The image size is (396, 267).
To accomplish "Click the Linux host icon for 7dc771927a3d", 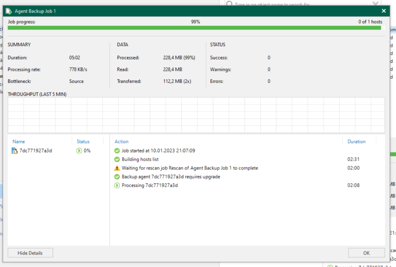I will [x=15, y=150].
